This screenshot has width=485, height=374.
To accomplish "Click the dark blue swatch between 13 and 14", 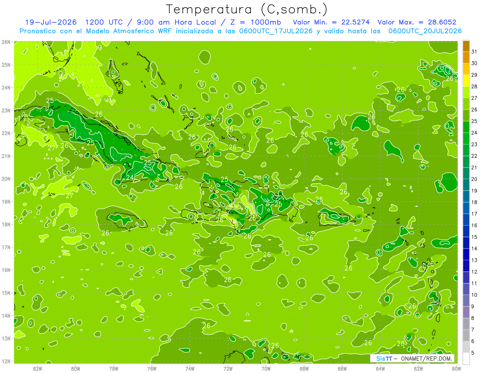I will pos(466,254).
